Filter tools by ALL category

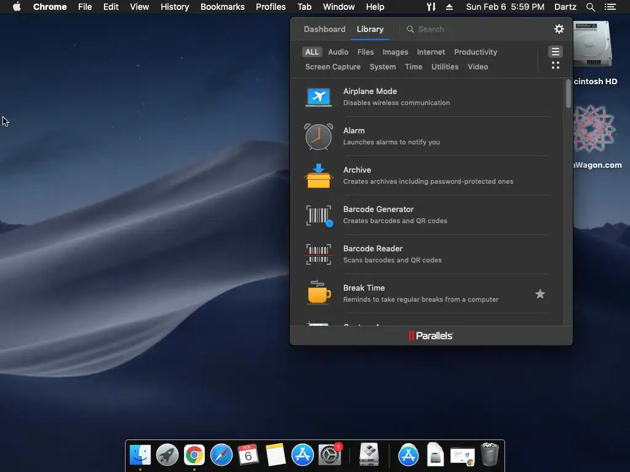312,52
